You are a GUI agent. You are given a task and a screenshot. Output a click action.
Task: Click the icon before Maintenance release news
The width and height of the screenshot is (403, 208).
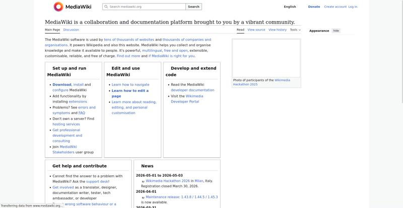click(143, 197)
